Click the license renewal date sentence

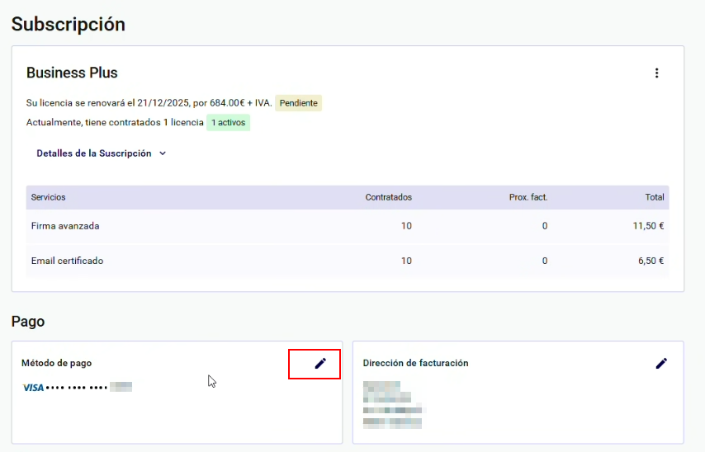coord(149,103)
